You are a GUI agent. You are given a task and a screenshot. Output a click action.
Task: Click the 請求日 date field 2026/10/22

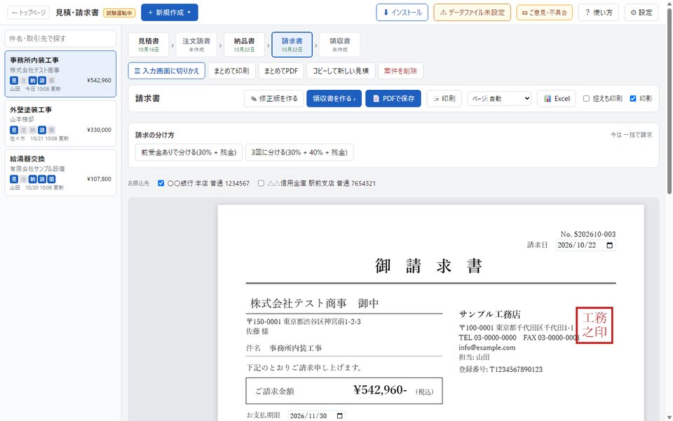pyautogui.click(x=585, y=246)
